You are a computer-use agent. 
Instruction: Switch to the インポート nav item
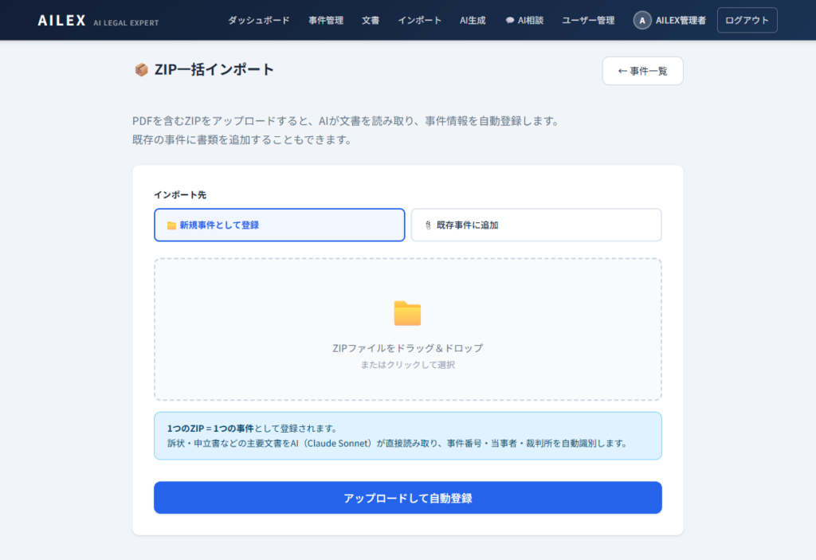point(419,21)
